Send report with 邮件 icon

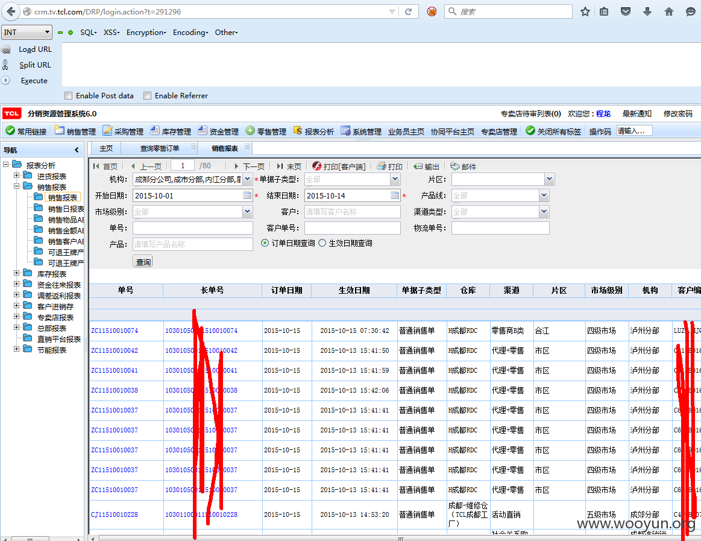point(454,166)
